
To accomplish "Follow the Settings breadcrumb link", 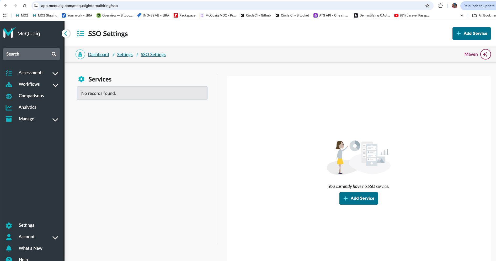I will coord(125,55).
